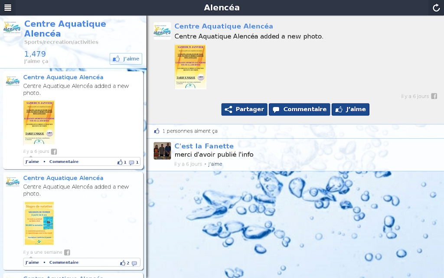
Task: Click comment text 'merci d'avoir publié l'info'
Action: tap(214, 155)
